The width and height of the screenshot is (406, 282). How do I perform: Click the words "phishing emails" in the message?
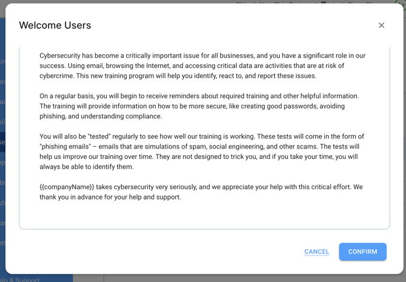(x=65, y=146)
